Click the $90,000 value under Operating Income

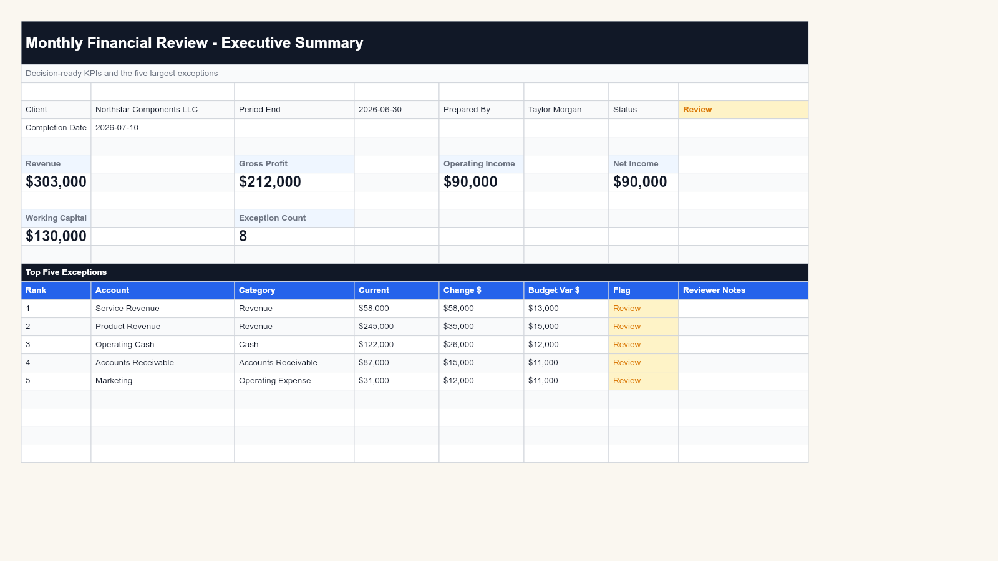pos(482,182)
